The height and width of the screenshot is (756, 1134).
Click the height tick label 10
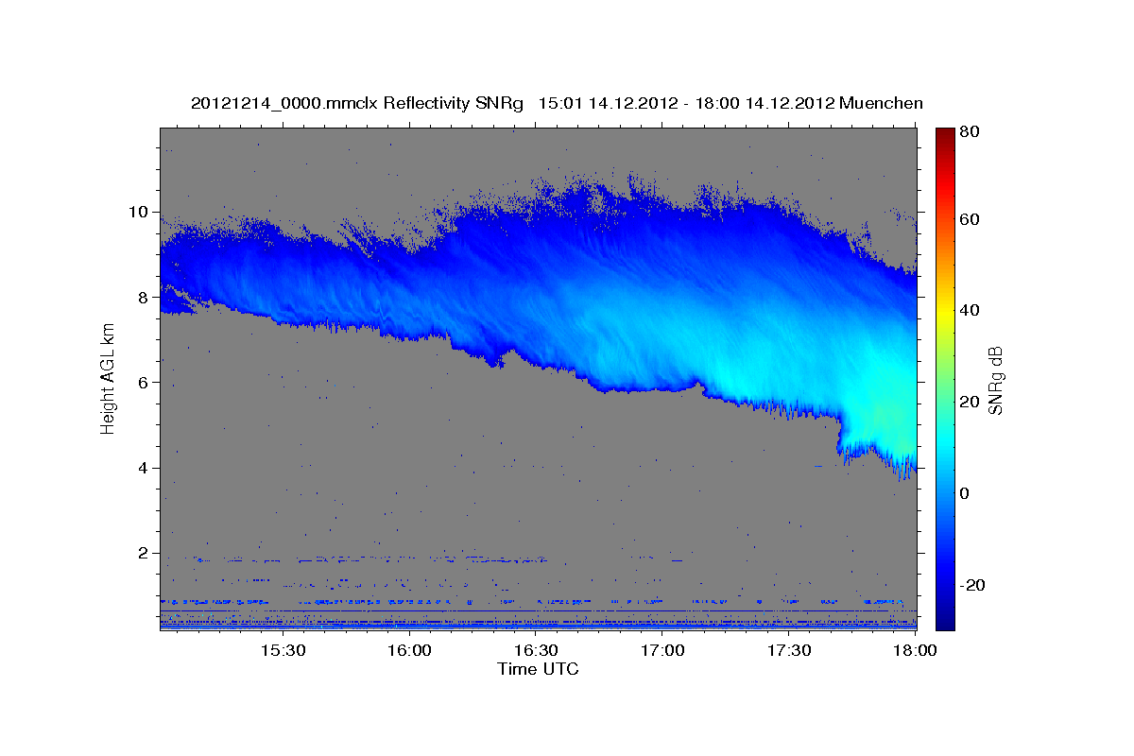[140, 212]
